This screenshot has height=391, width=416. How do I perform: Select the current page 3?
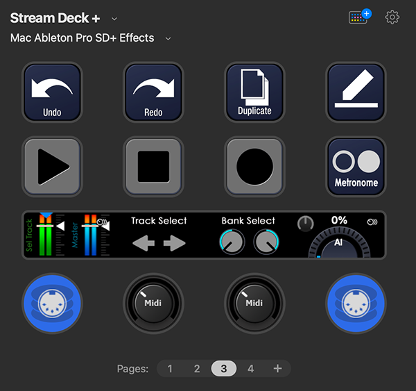224,369
